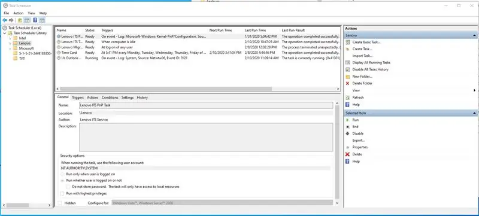
Task: Click the Refresh icon in Actions pane
Action: click(347, 98)
